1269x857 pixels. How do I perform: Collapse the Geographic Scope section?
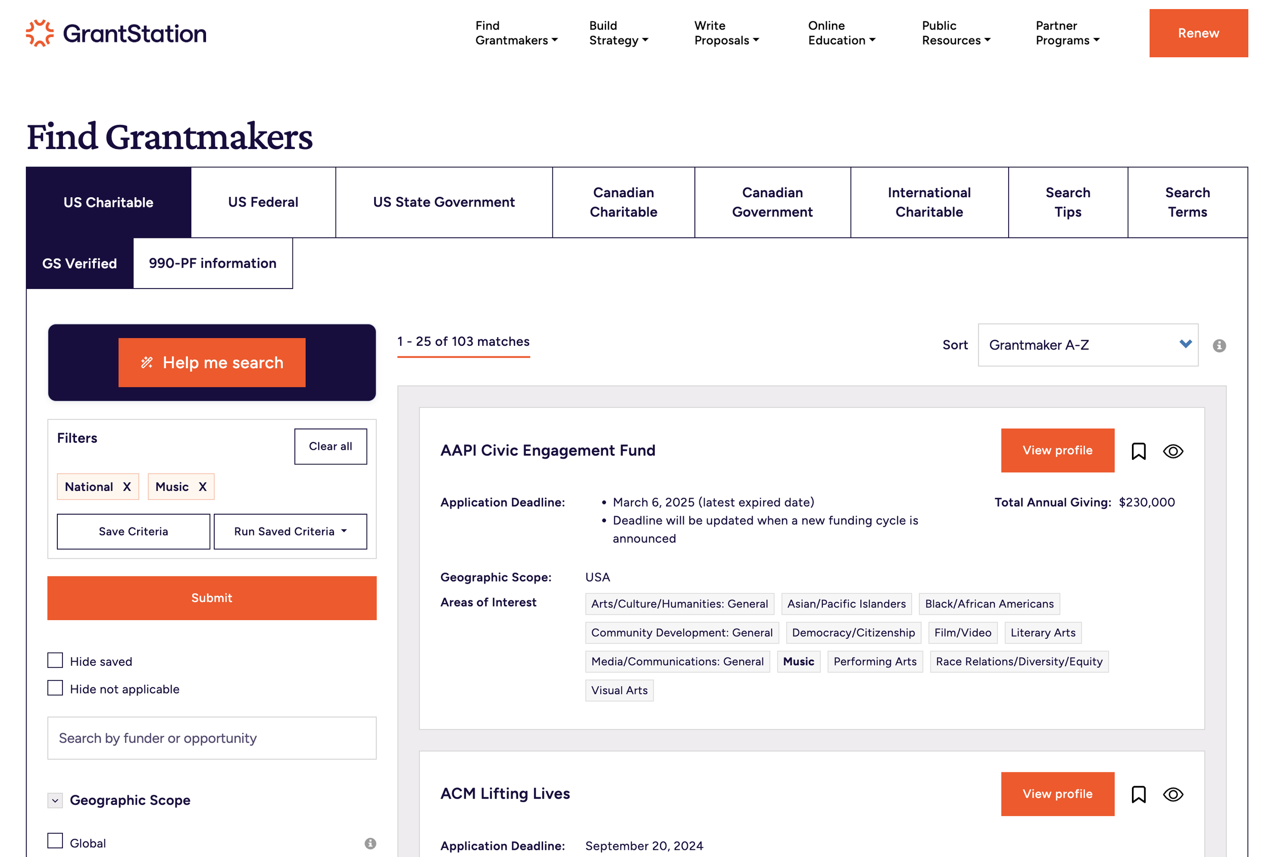point(55,800)
